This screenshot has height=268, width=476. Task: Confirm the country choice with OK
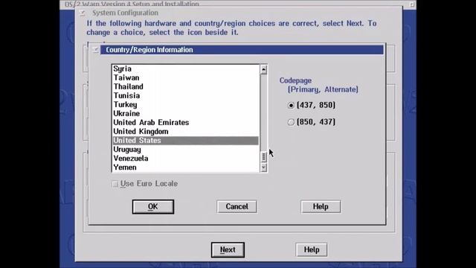point(153,207)
